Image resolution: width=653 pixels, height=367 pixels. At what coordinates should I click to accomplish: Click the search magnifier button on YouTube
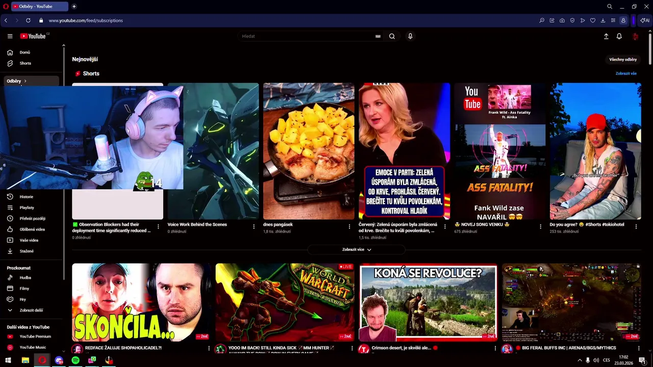pos(392,36)
